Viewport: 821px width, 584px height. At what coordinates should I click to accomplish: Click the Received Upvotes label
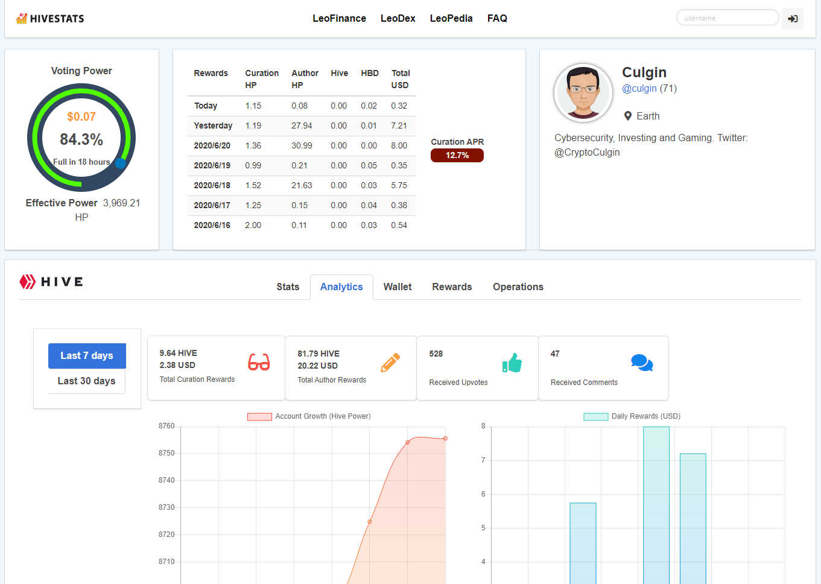[458, 382]
